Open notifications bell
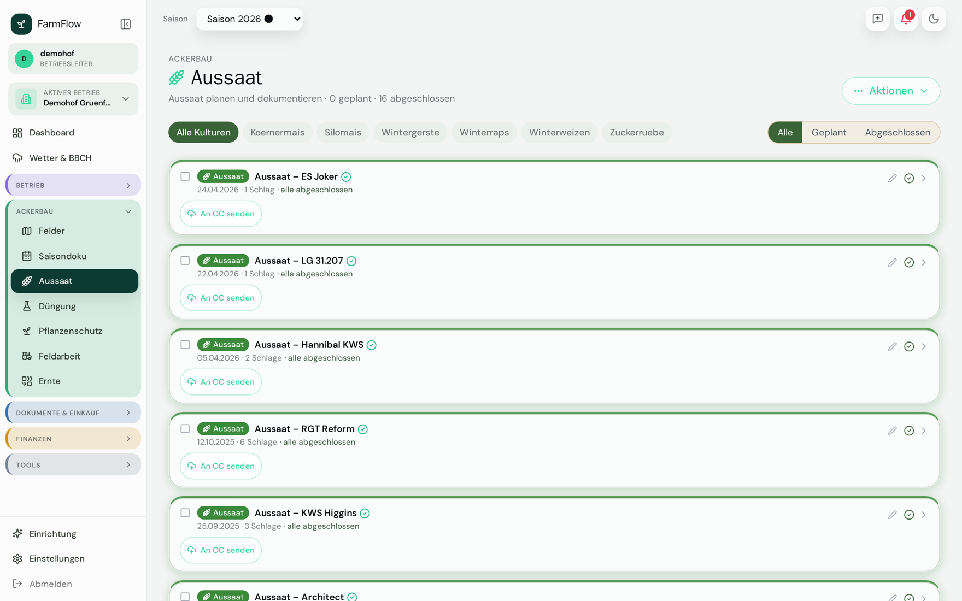962x601 pixels. click(906, 19)
